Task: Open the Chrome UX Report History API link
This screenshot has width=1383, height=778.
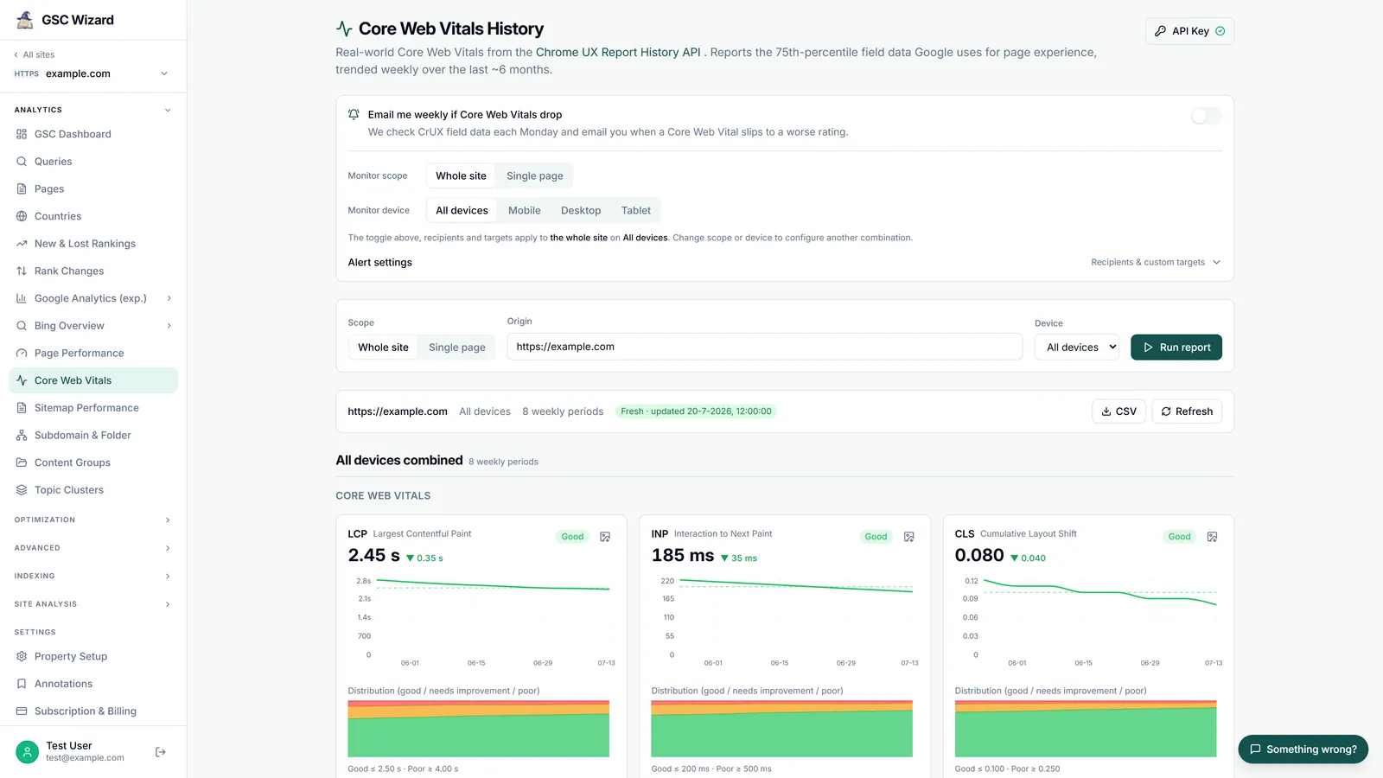Action: click(618, 52)
